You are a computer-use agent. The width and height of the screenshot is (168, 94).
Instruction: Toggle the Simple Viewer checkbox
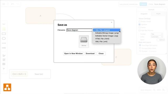(x=139, y=21)
